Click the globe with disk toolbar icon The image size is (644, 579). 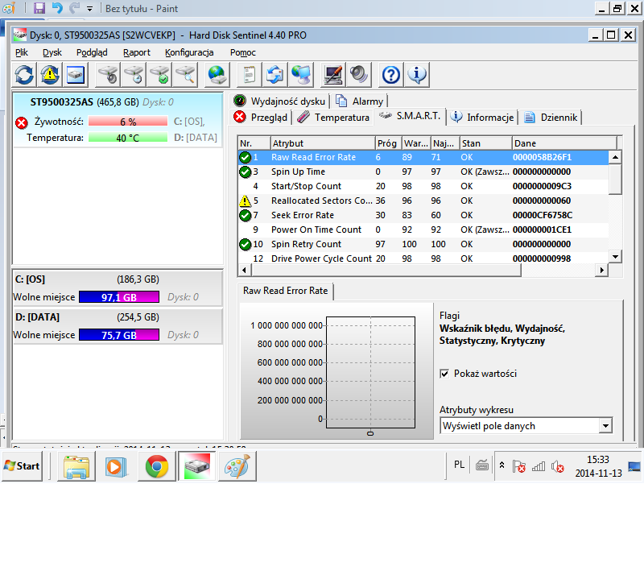coord(217,75)
